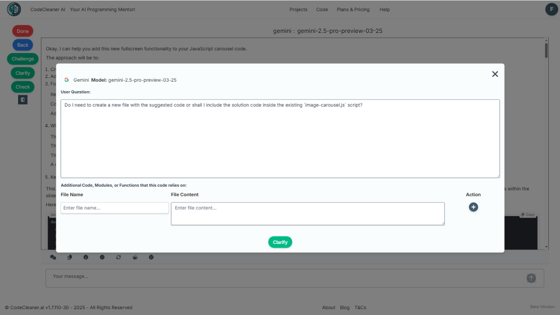The height and width of the screenshot is (315, 560).
Task: Open the About link in the footer
Action: pos(329,308)
